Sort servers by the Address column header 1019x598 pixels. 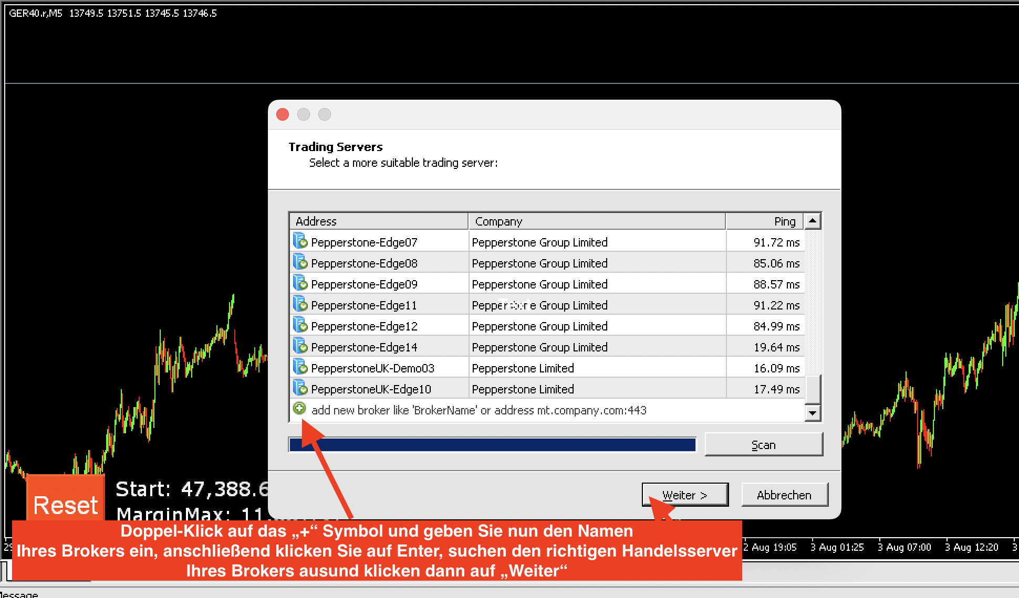tap(379, 221)
